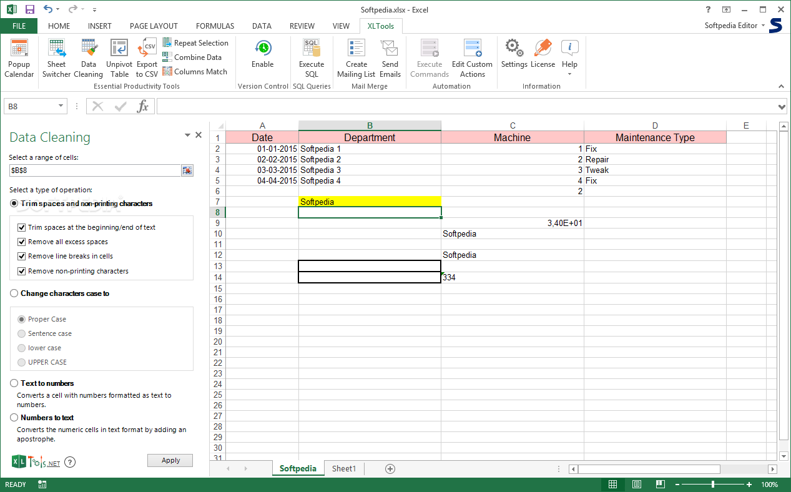The image size is (791, 492).
Task: Open Excel Help question mark in title bar
Action: tap(708, 9)
